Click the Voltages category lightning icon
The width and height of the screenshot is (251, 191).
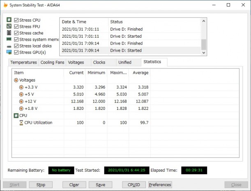pyautogui.click(x=16, y=80)
